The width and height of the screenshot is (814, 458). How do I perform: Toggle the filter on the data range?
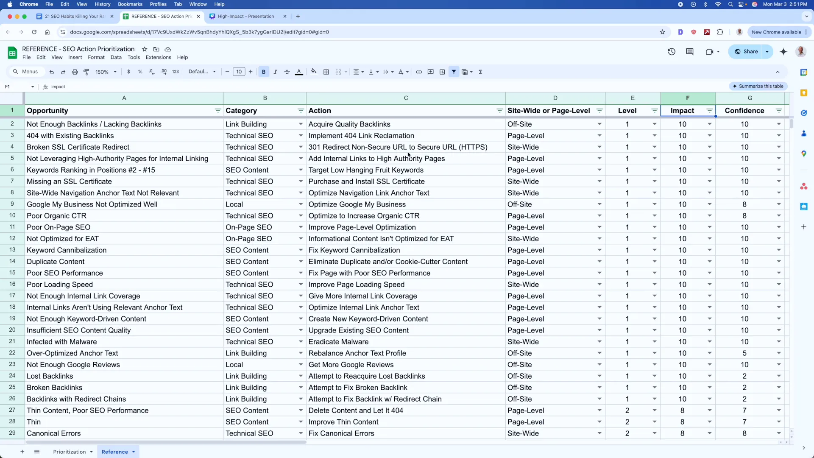[x=454, y=72]
